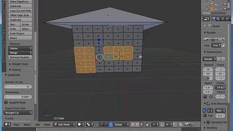Click the Smoothness value slider

pos(18,97)
